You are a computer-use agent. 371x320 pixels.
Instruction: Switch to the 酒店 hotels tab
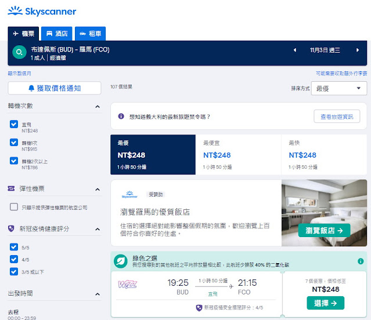coord(56,34)
